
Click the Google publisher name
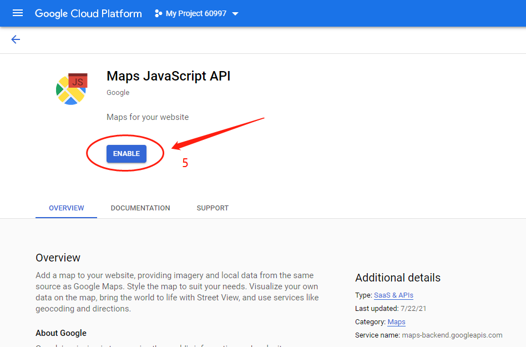point(118,93)
